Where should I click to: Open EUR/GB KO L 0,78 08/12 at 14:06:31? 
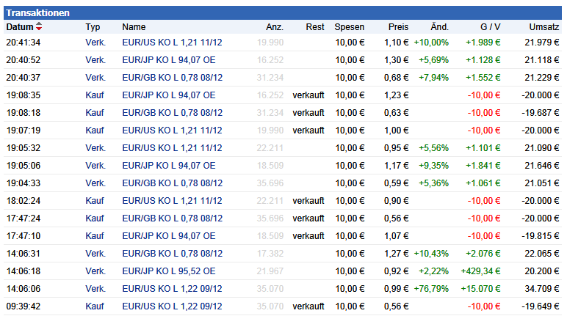(173, 254)
